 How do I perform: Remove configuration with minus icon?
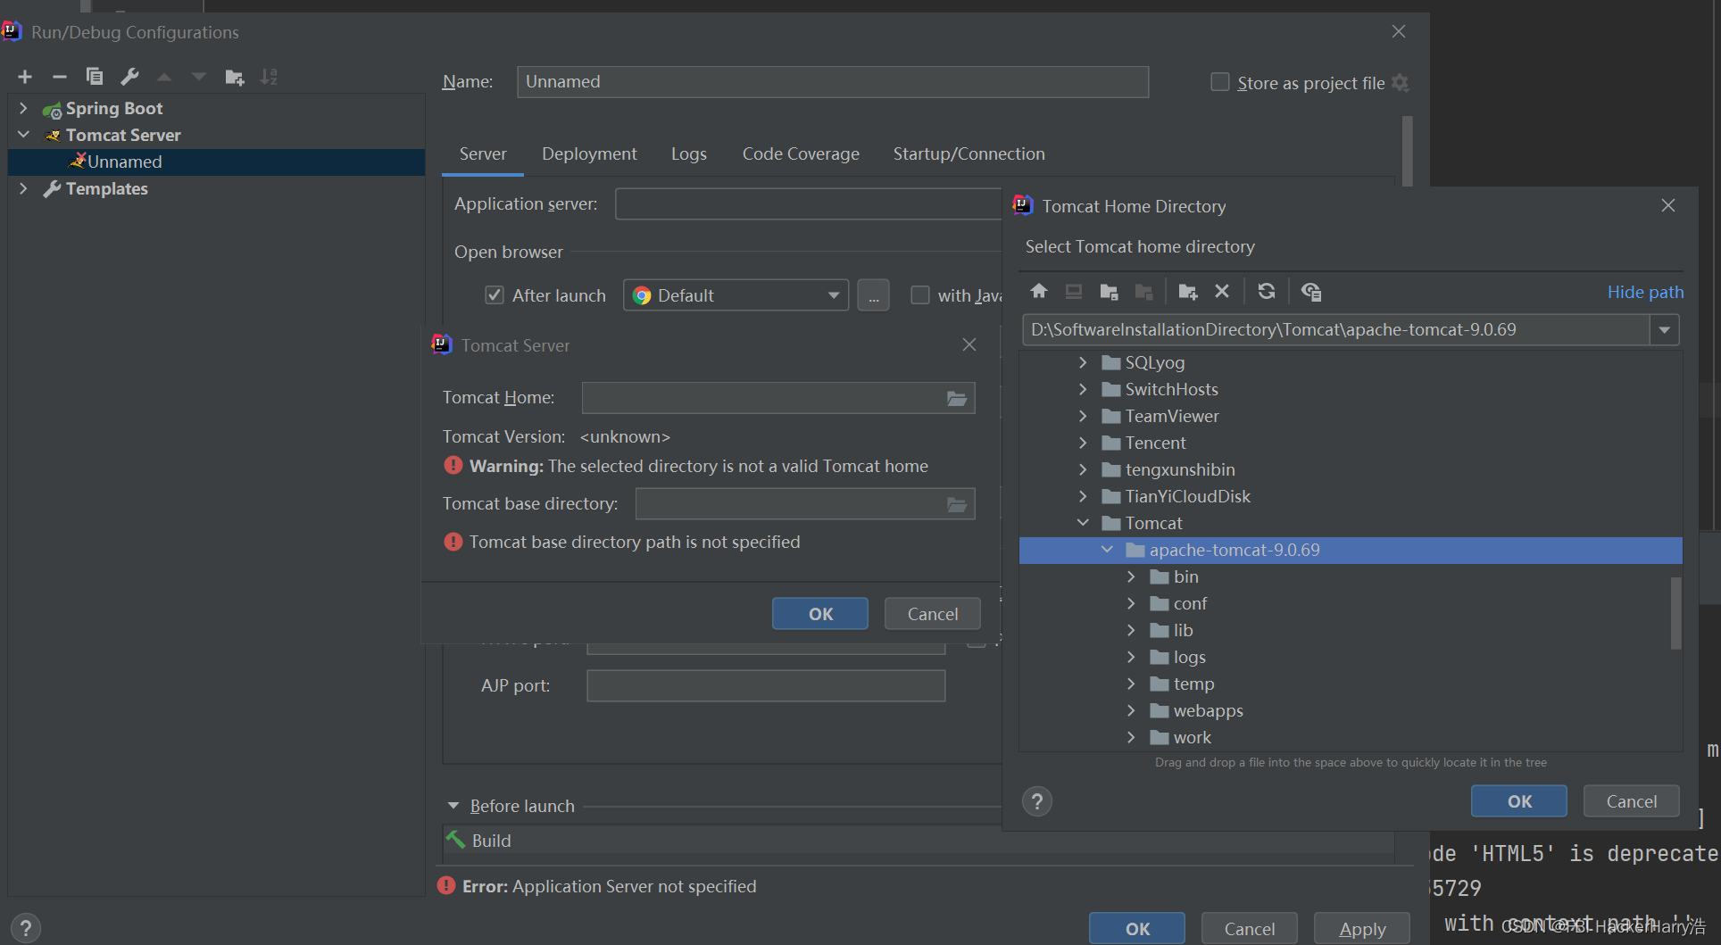(60, 77)
